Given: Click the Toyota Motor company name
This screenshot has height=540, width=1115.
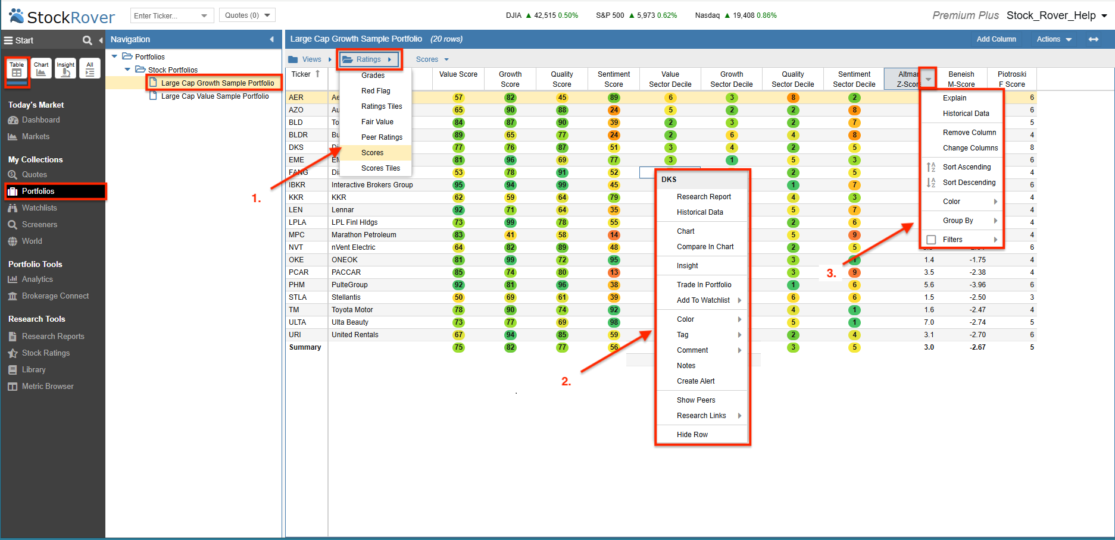Looking at the screenshot, I should [x=352, y=310].
